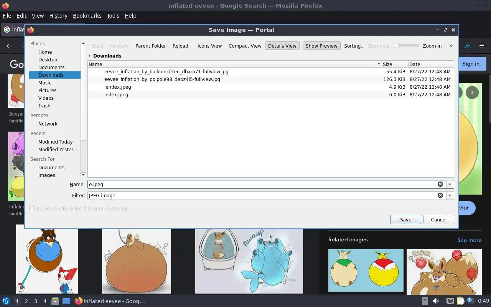Toggle Show Preview button
The width and height of the screenshot is (491, 307).
[321, 46]
